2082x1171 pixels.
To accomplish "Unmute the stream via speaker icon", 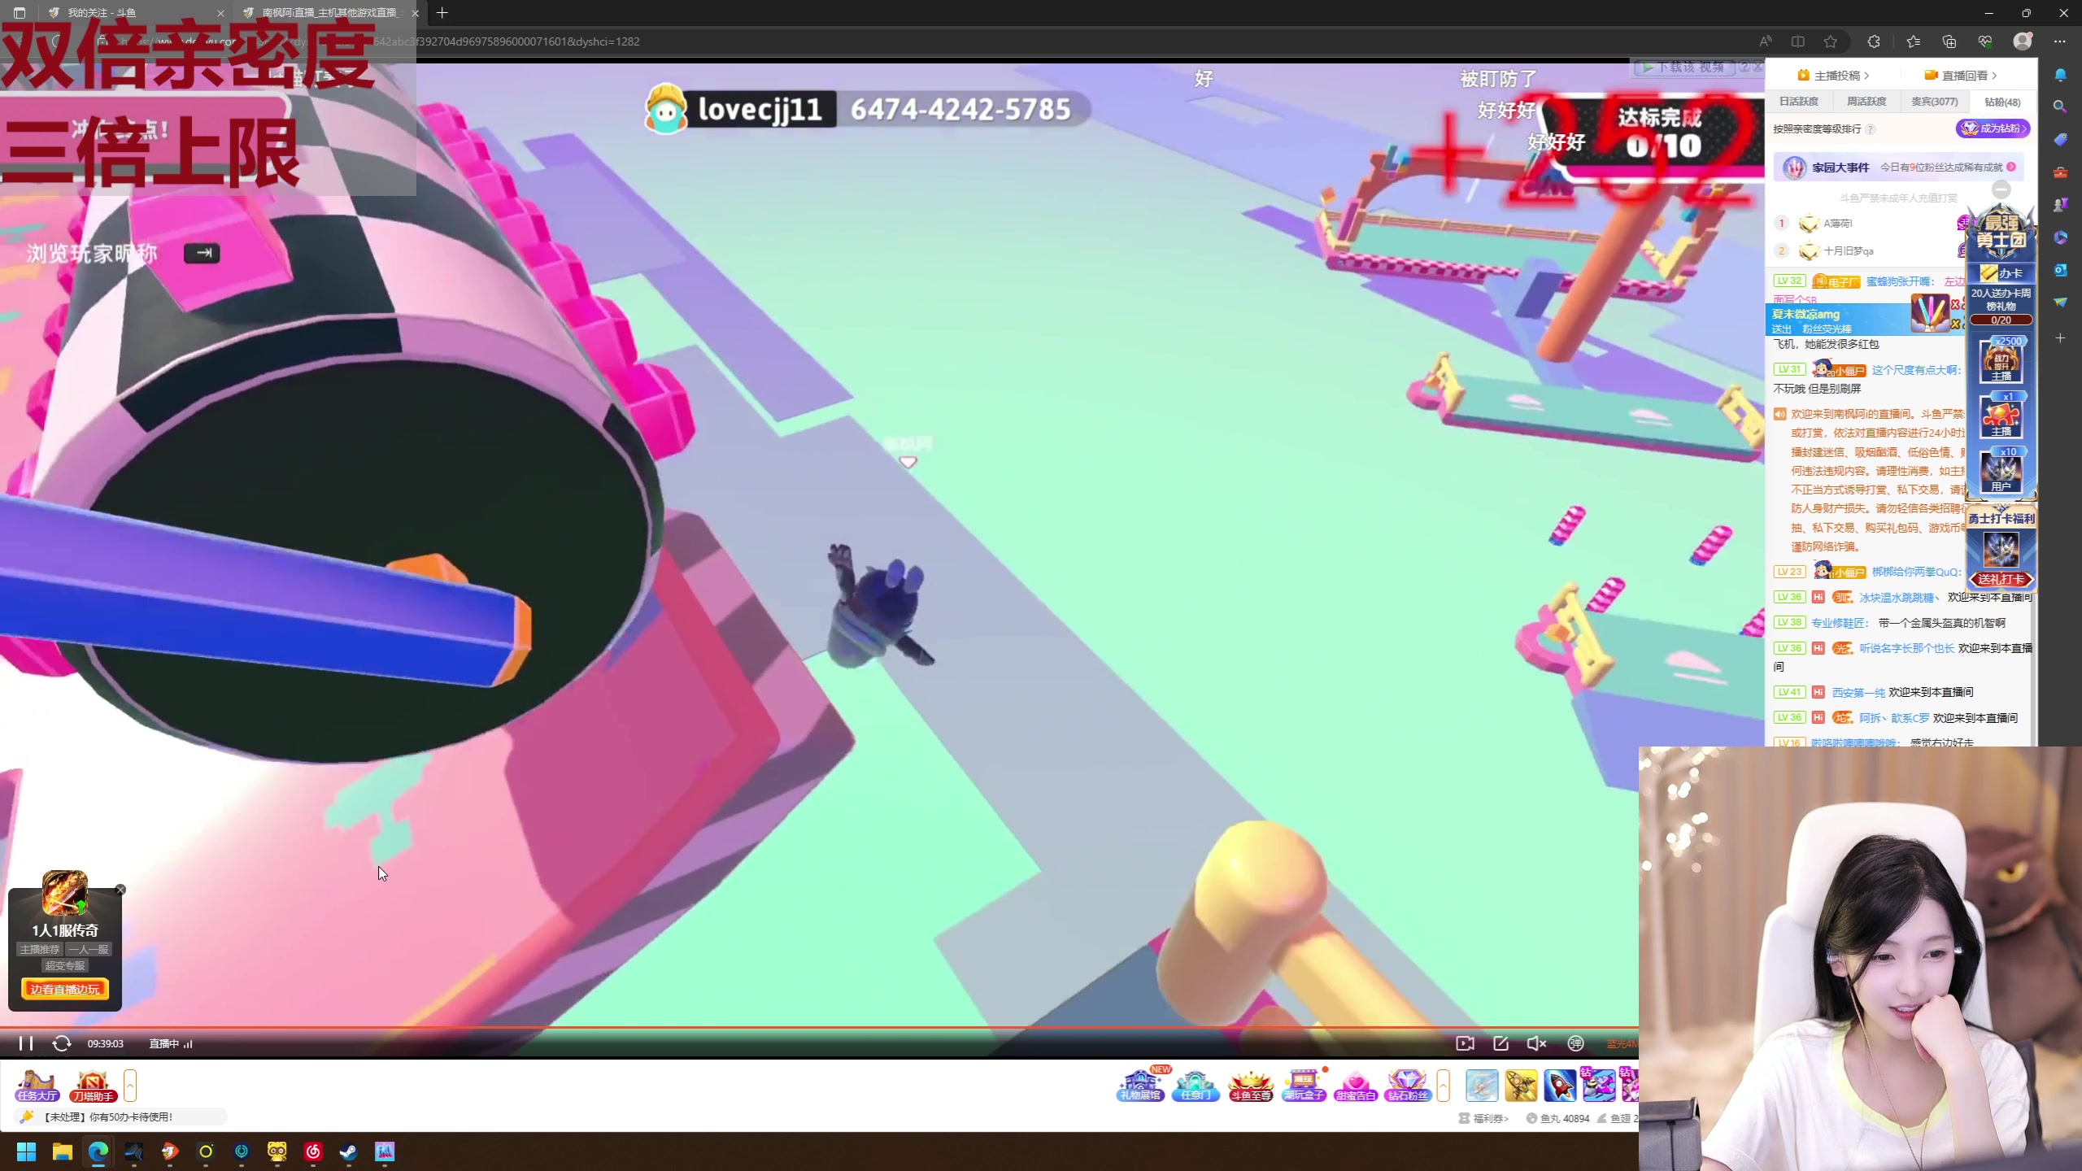I will [1535, 1043].
